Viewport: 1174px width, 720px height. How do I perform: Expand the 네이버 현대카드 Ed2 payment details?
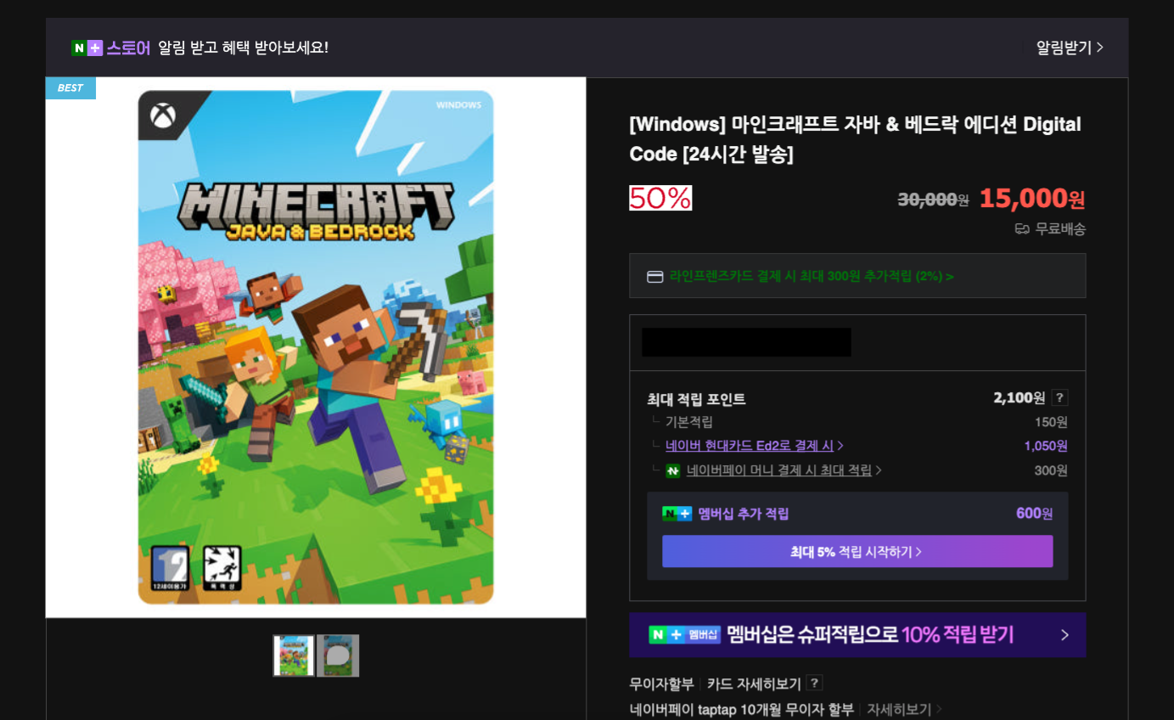tap(754, 446)
